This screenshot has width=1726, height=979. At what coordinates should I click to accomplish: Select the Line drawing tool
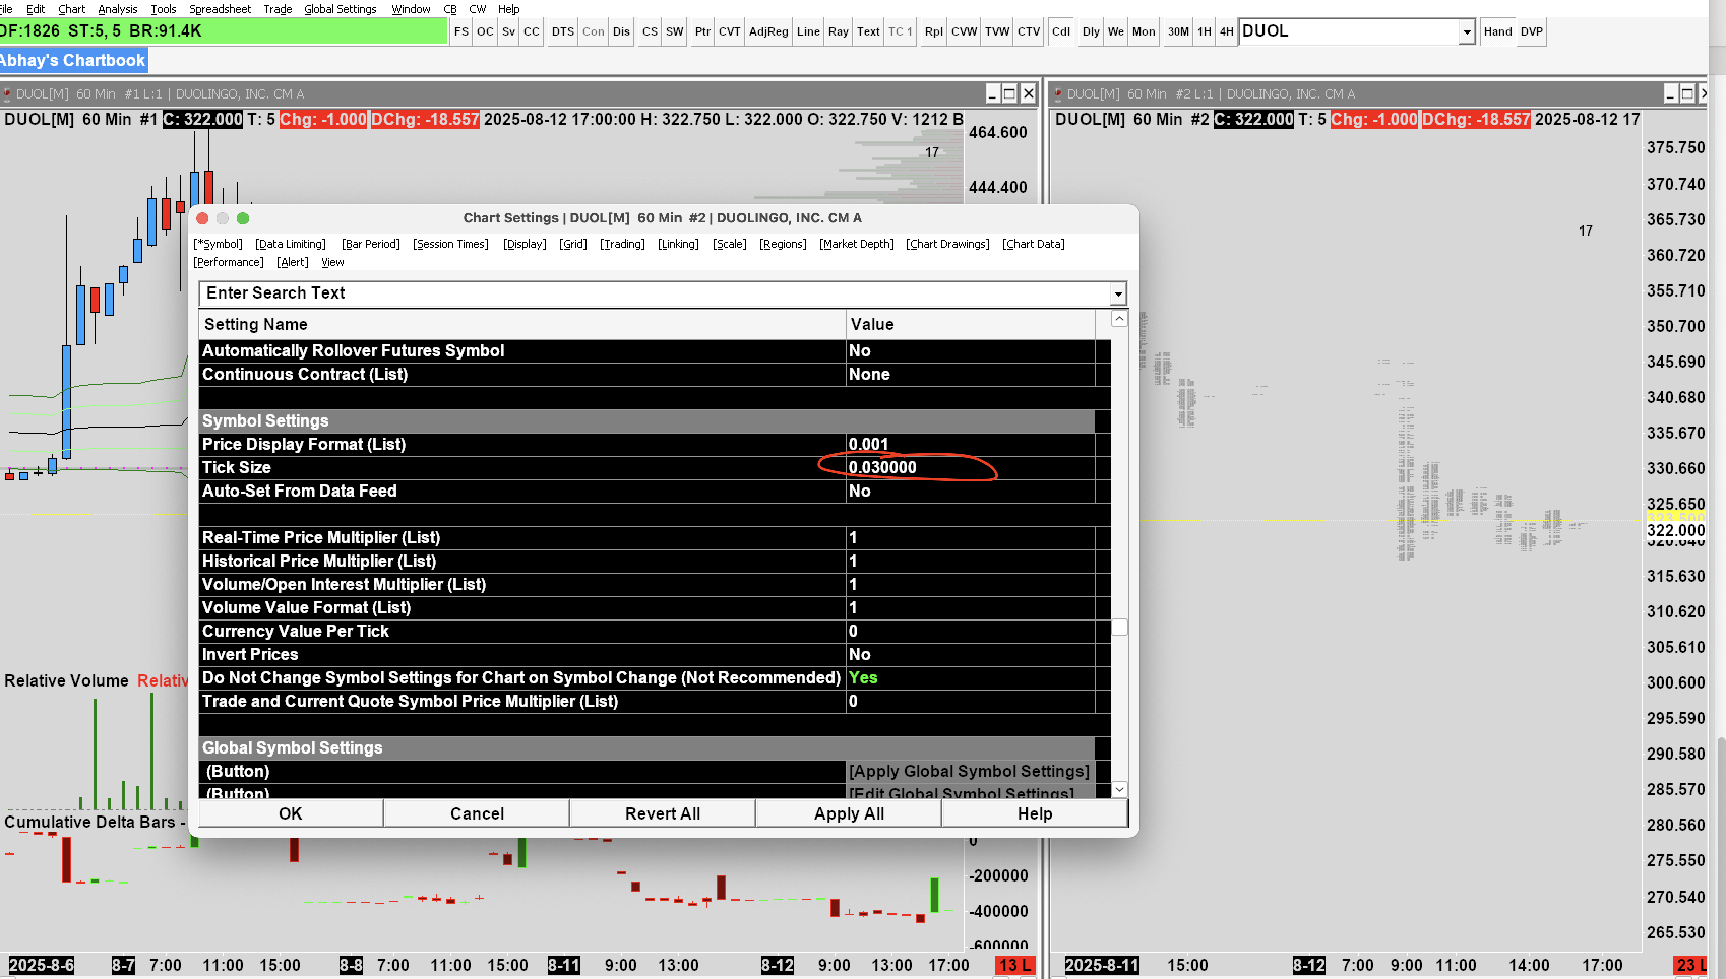point(808,31)
